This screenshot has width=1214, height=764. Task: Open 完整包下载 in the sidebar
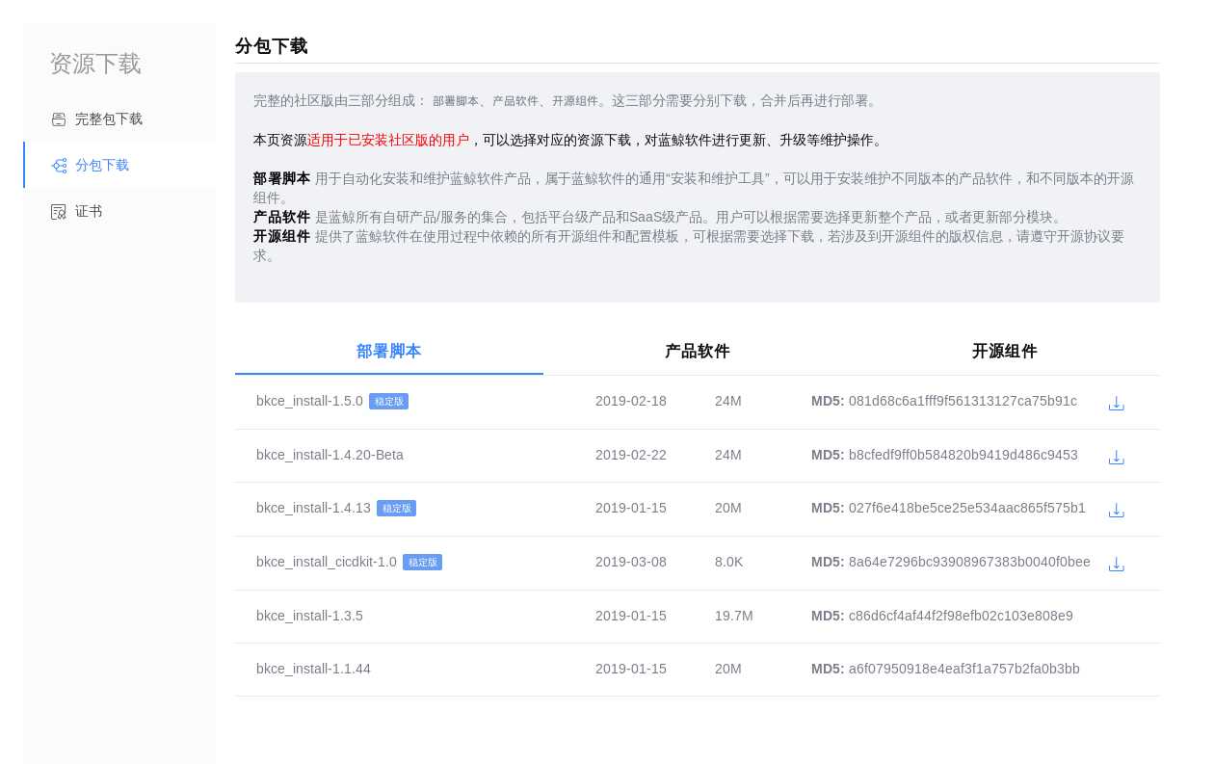pos(119,119)
